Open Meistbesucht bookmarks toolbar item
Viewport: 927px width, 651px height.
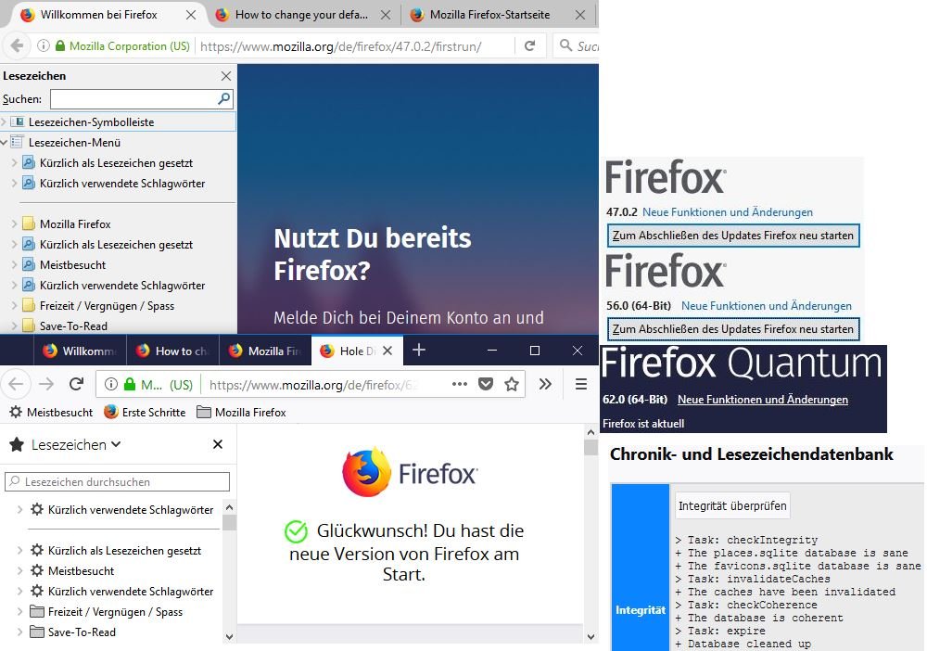point(51,412)
